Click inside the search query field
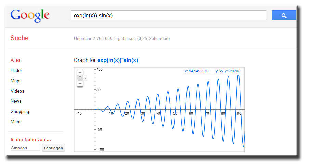Image resolution: width=310 pixels, height=167 pixels. click(x=168, y=15)
